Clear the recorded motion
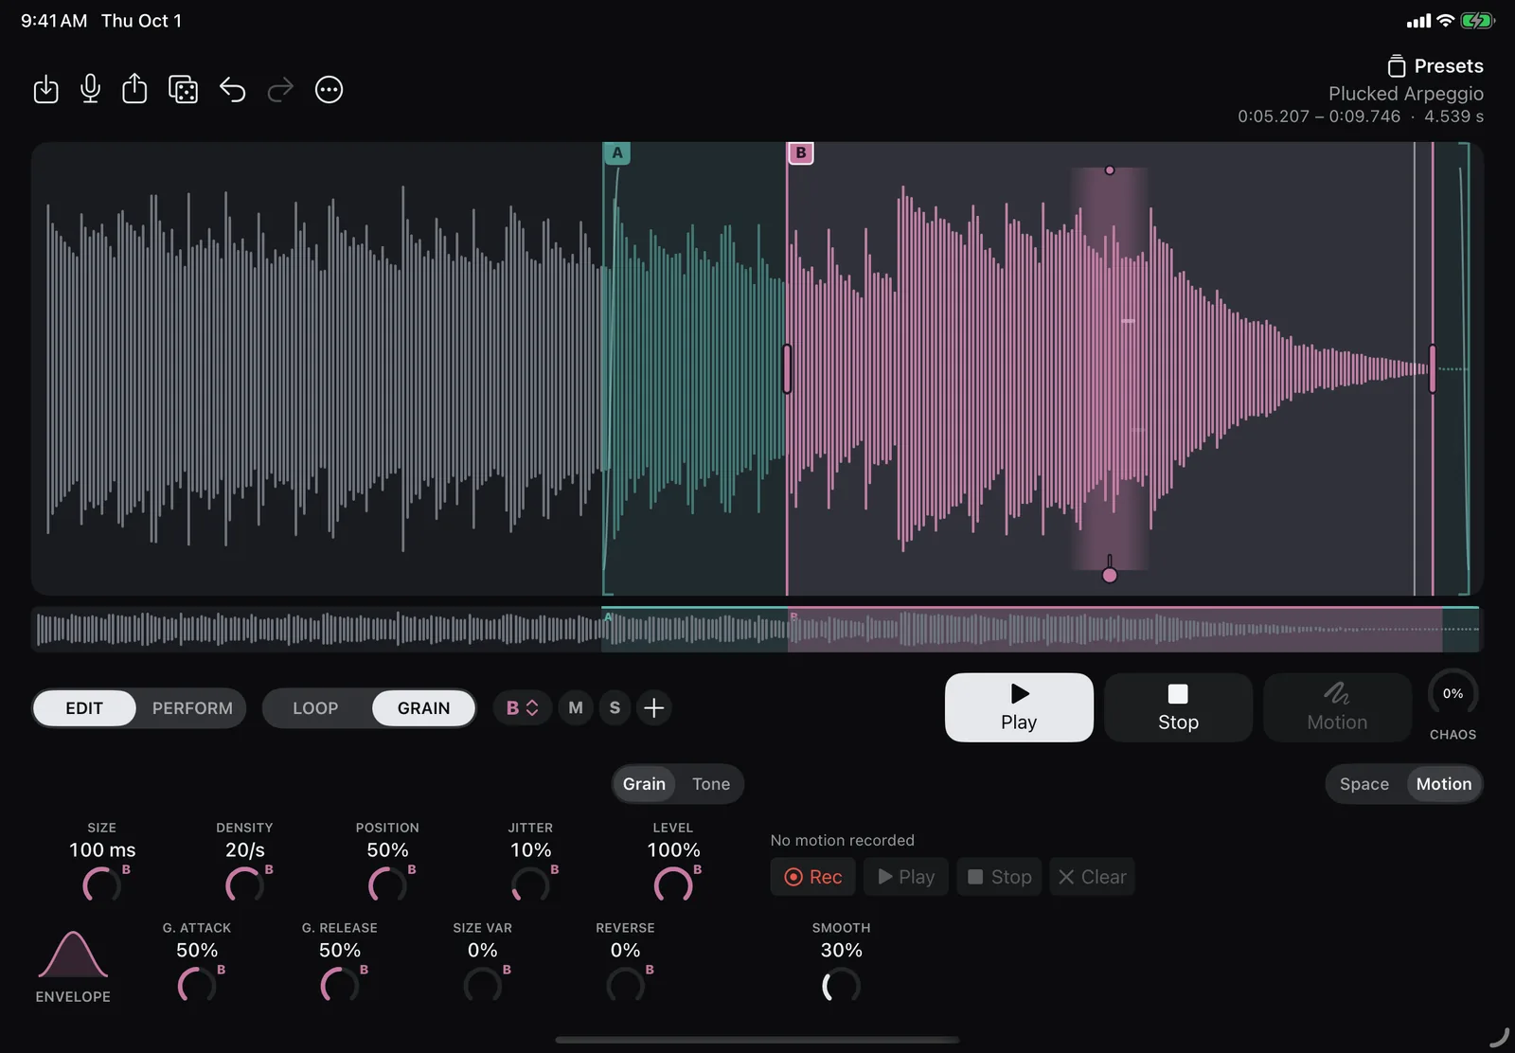This screenshot has height=1053, width=1515. (x=1092, y=877)
